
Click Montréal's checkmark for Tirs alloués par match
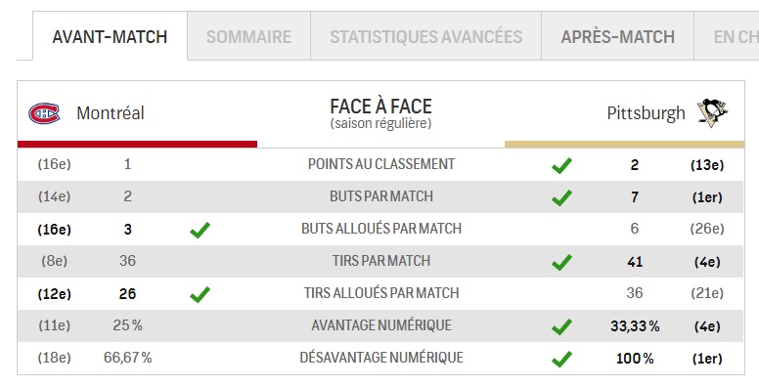(x=200, y=294)
